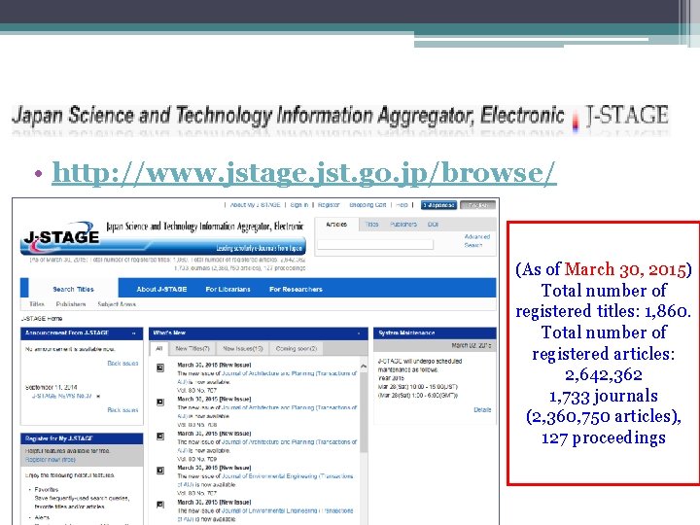Click the Publishers sub-navigation link
The height and width of the screenshot is (525, 700).
click(x=71, y=304)
